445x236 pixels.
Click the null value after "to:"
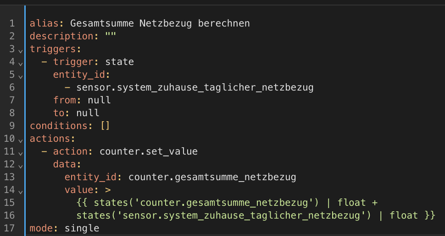coord(88,113)
